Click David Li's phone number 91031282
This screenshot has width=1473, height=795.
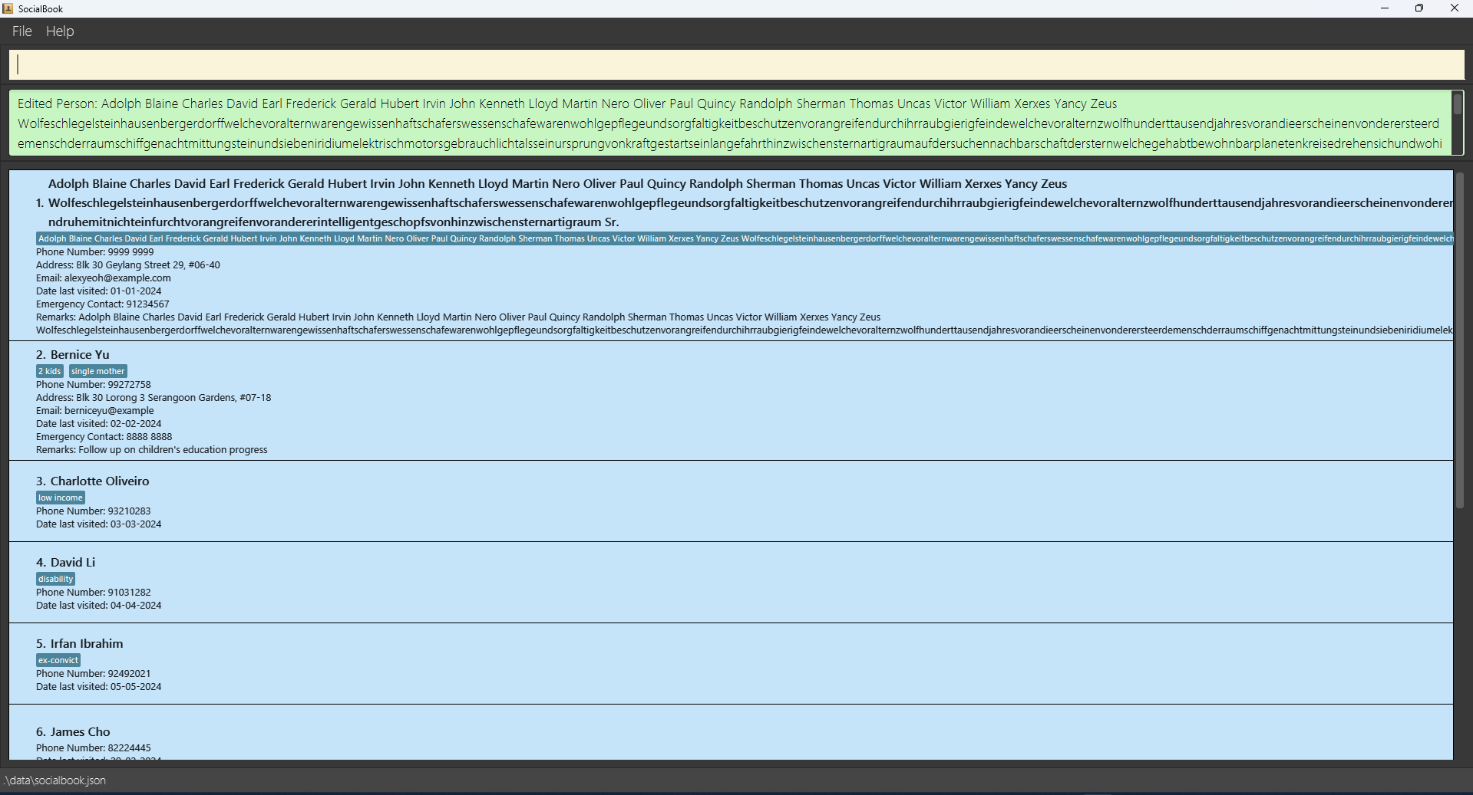(94, 593)
